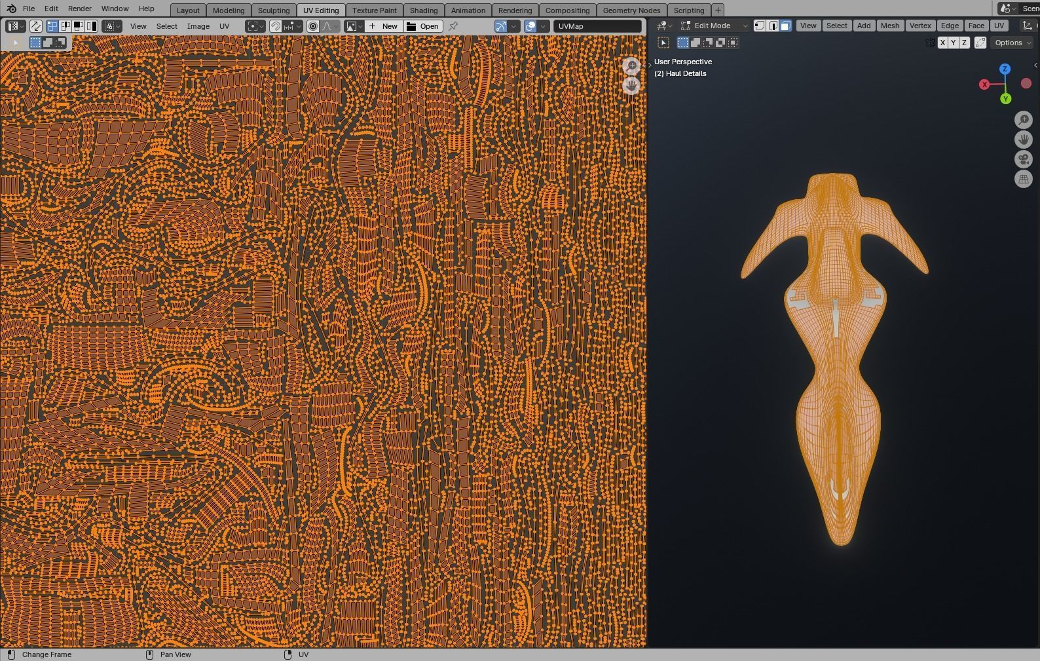The width and height of the screenshot is (1040, 661).
Task: Toggle Y axis mesh mirror
Action: click(x=953, y=43)
